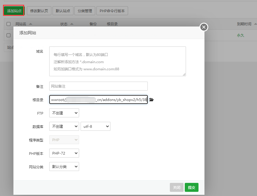Toggle the select-all sites checkbox in header
Viewport: 257px width, 196px height.
click(8, 24)
